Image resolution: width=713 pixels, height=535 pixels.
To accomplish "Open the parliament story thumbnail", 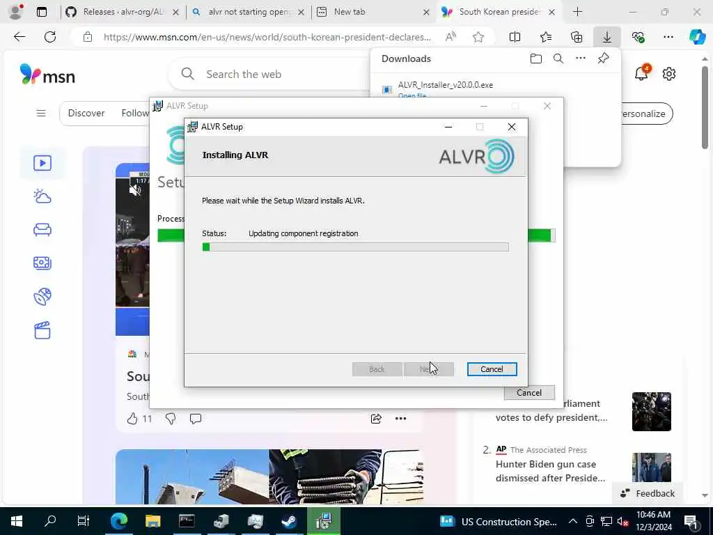I will (x=651, y=411).
